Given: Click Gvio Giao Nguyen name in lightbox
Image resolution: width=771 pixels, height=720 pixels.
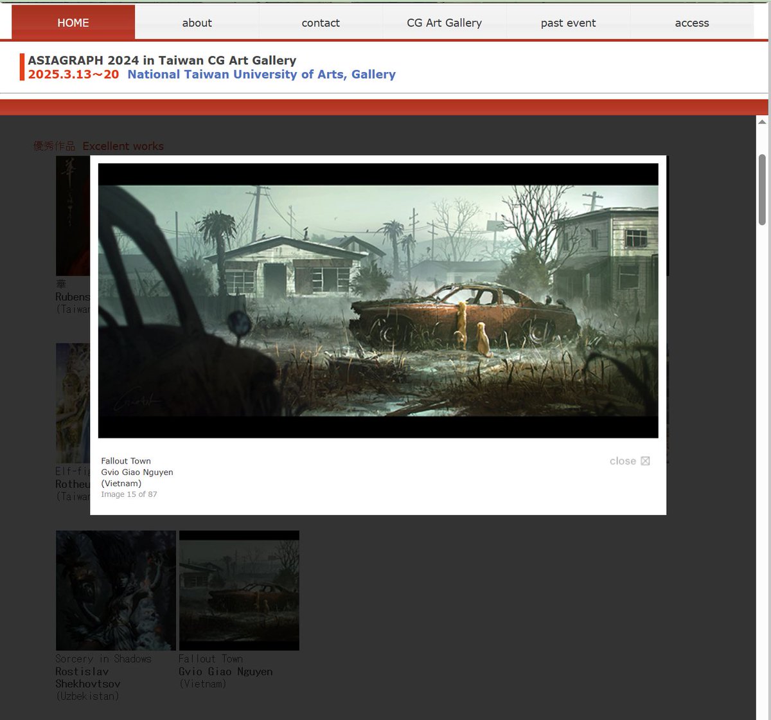Looking at the screenshot, I should [x=137, y=472].
